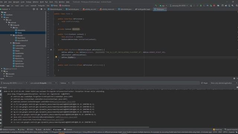
Task: Open the Layout Inspector button
Action: click(x=231, y=130)
